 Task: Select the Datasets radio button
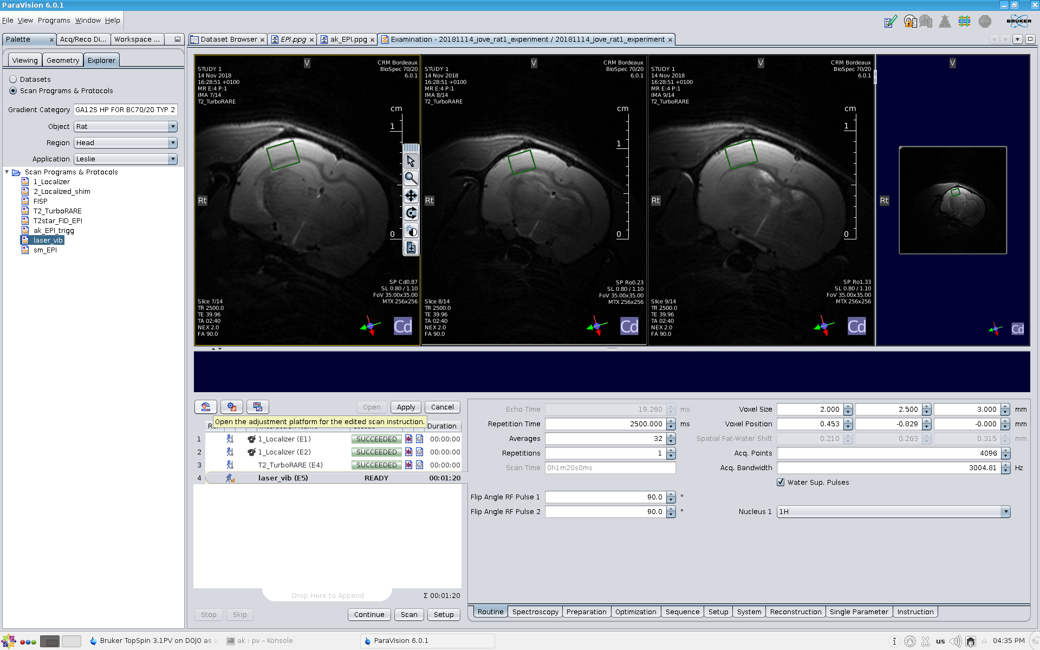[x=13, y=79]
